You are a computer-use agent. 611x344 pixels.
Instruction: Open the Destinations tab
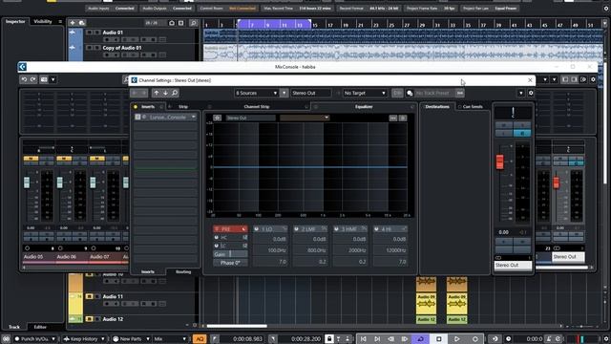point(437,106)
